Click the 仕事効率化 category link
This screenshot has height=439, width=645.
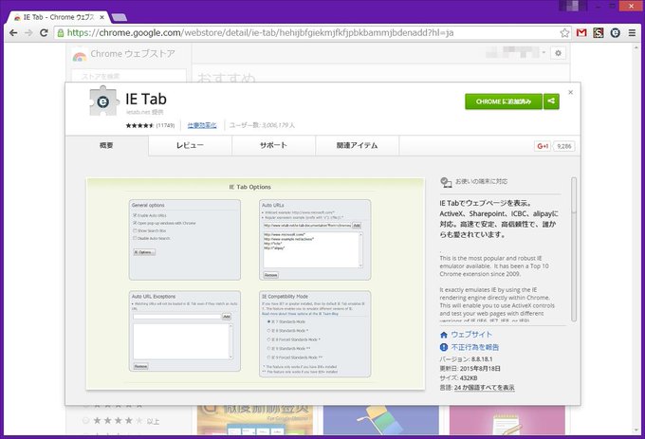point(202,125)
